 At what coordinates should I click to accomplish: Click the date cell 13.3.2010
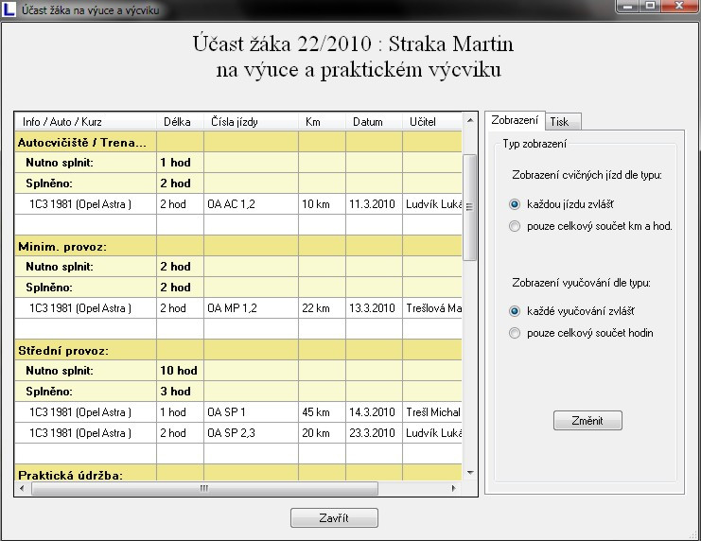coord(374,308)
